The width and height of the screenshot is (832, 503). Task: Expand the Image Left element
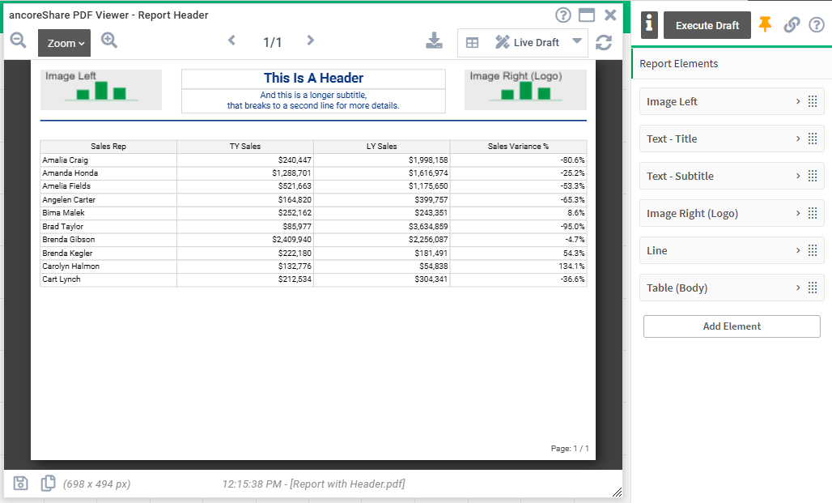[x=798, y=101]
